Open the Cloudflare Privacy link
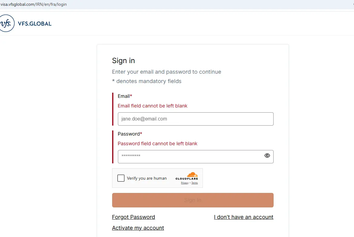 [185, 183]
